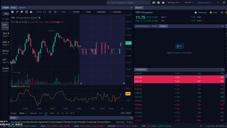Open the chart type icon in chart toolbar
The height and width of the screenshot is (128, 227).
pyautogui.click(x=12, y=12)
